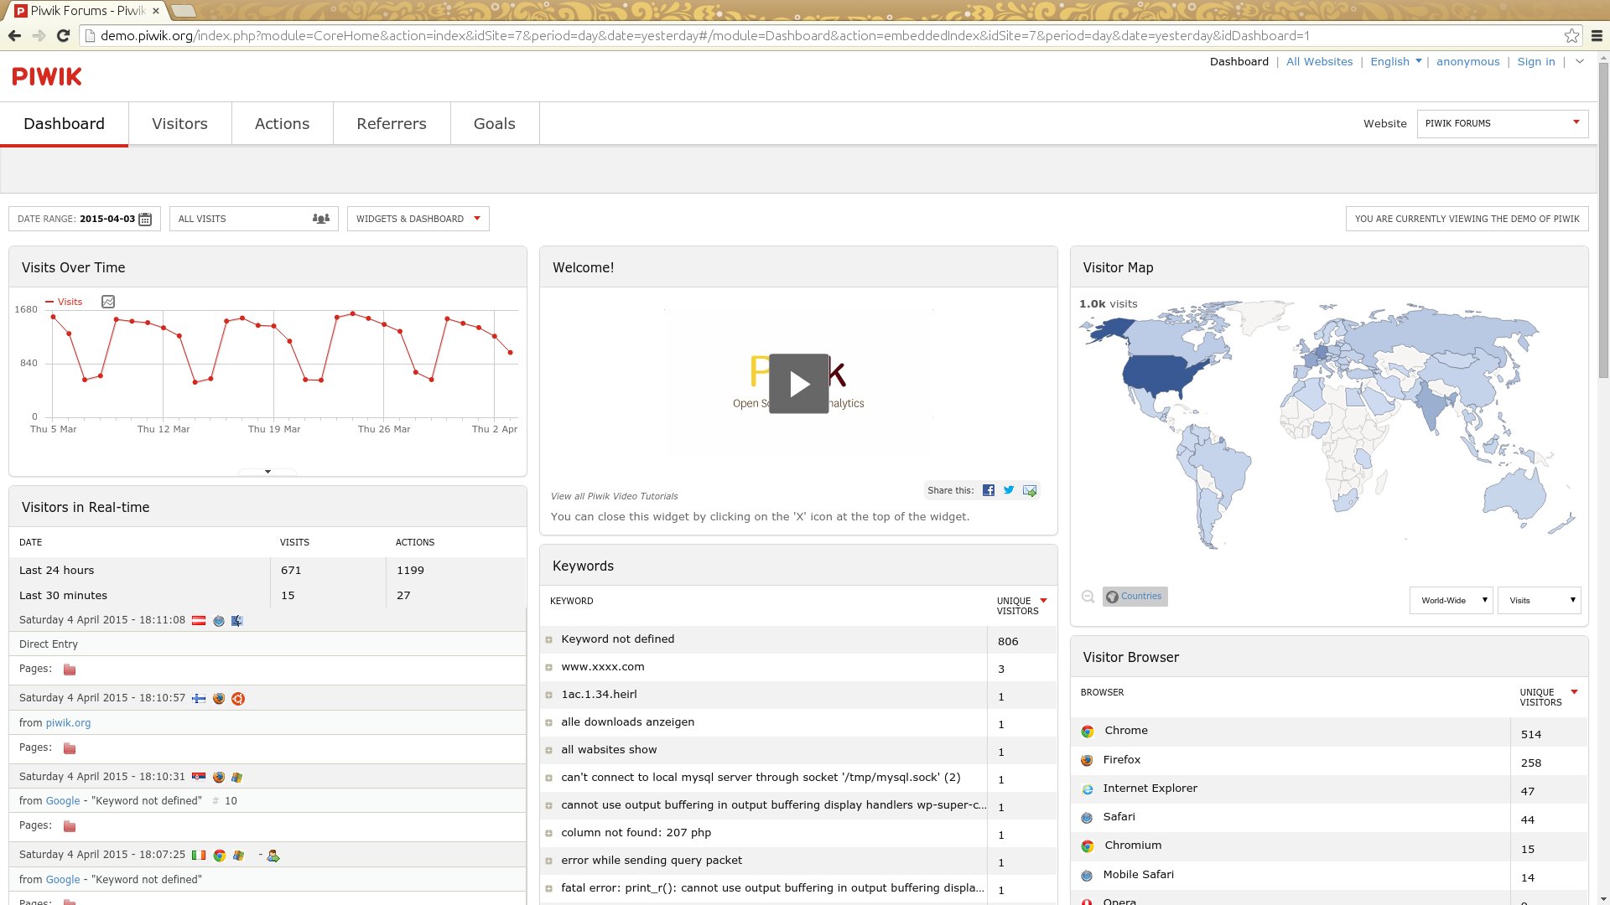Switch to the Goals tab

click(x=495, y=124)
